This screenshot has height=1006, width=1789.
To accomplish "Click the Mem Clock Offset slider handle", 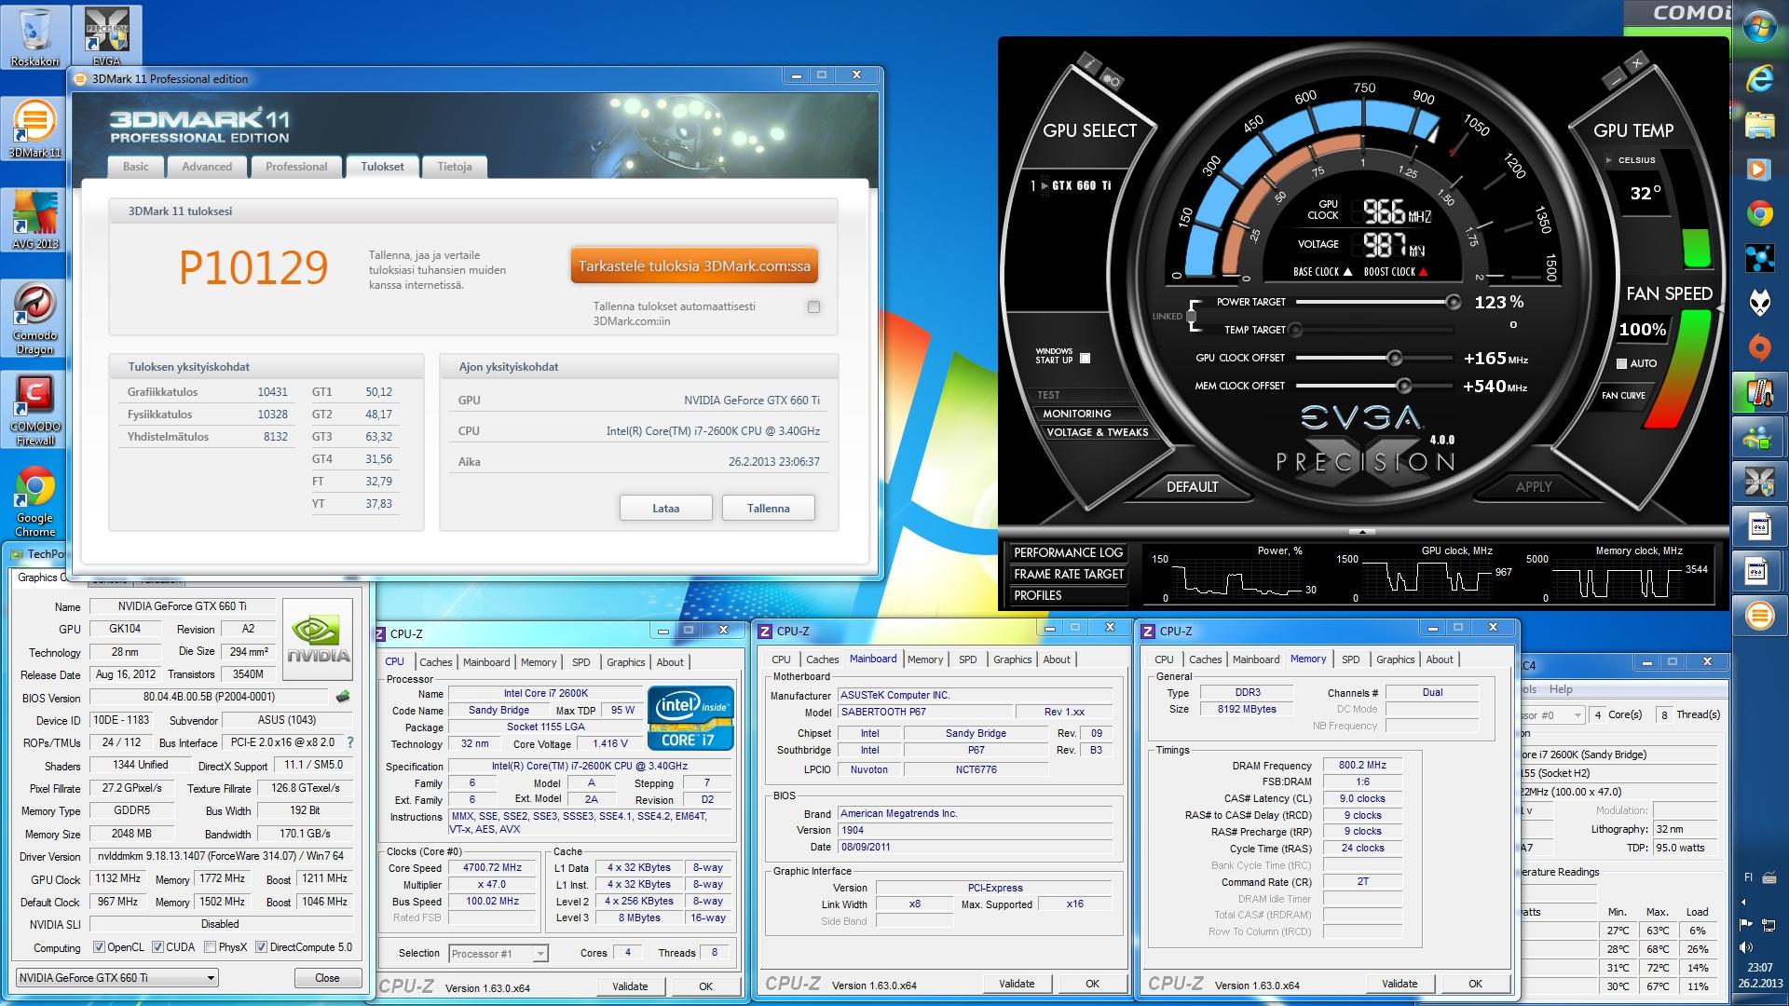I will coord(1403,386).
